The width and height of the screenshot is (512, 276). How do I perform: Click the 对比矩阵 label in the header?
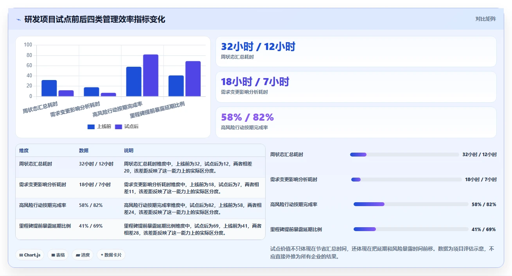[485, 19]
